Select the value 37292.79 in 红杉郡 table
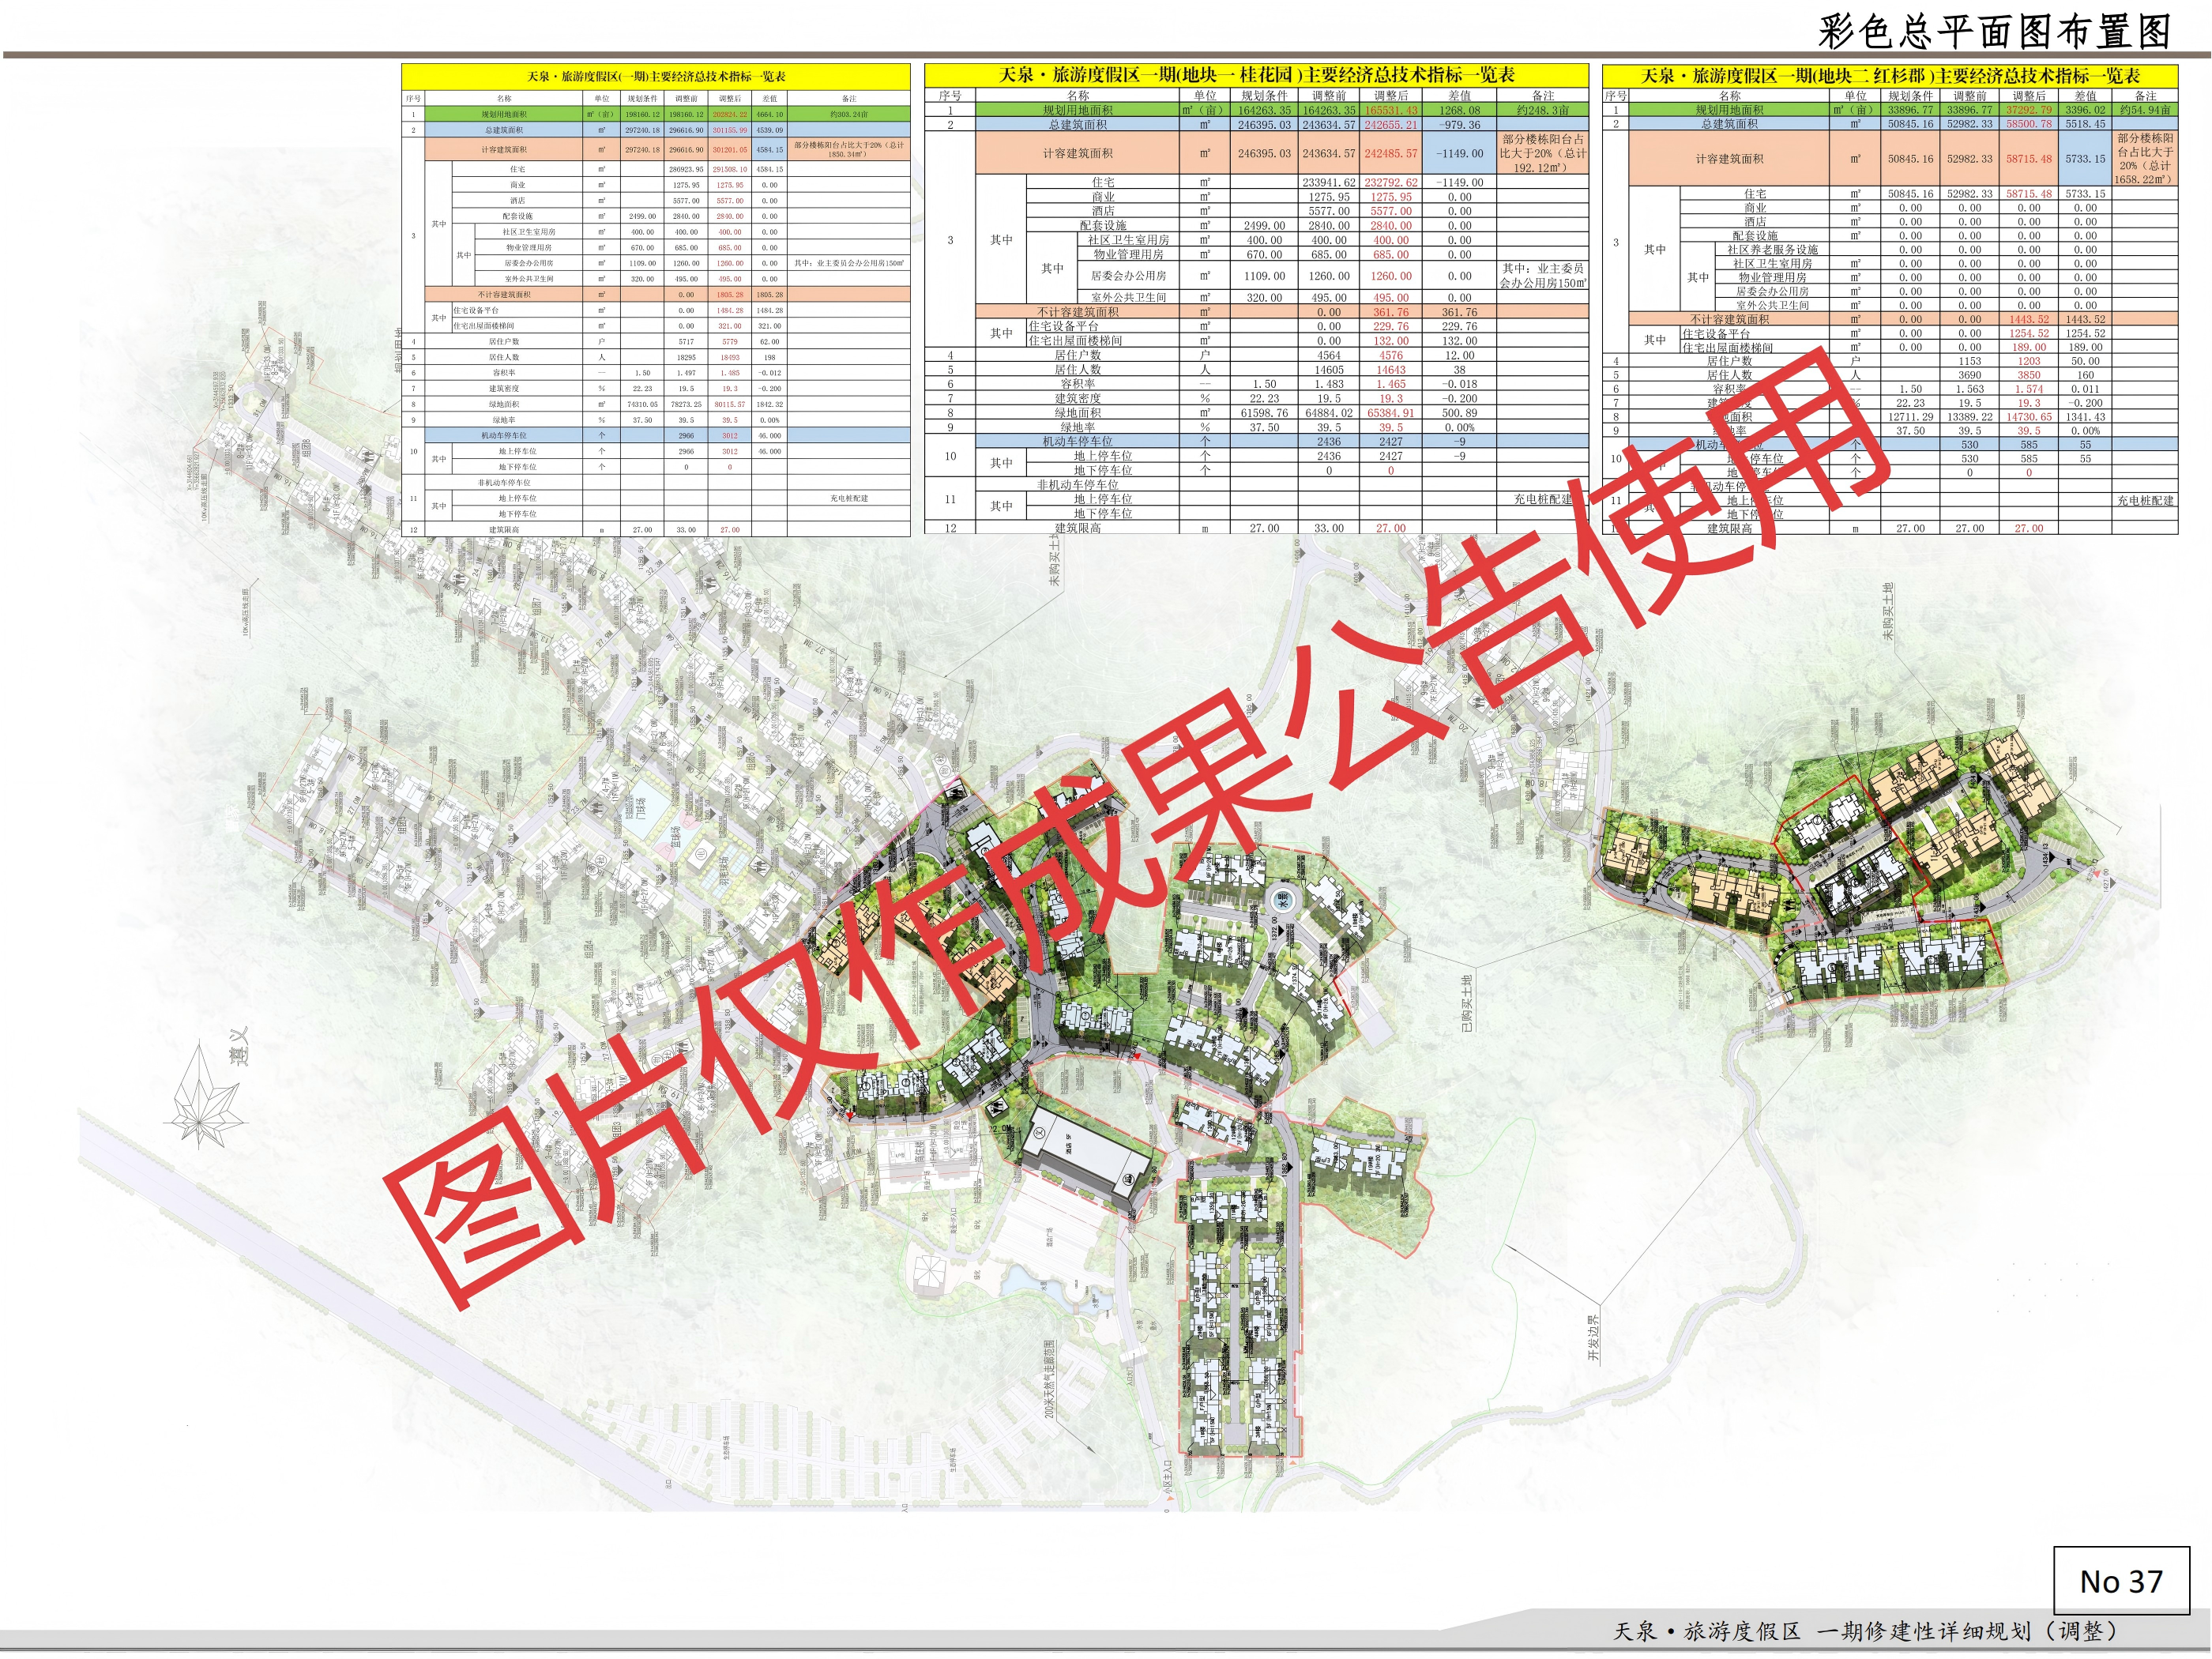This screenshot has height=1659, width=2212. [2029, 110]
